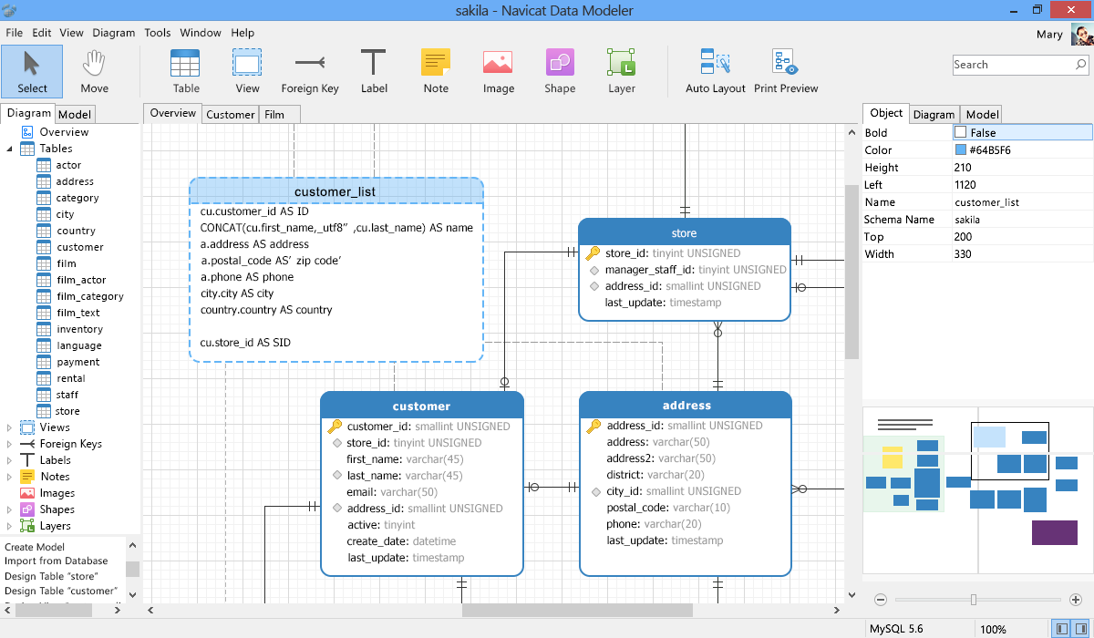
Task: Open the Help menu
Action: [243, 33]
